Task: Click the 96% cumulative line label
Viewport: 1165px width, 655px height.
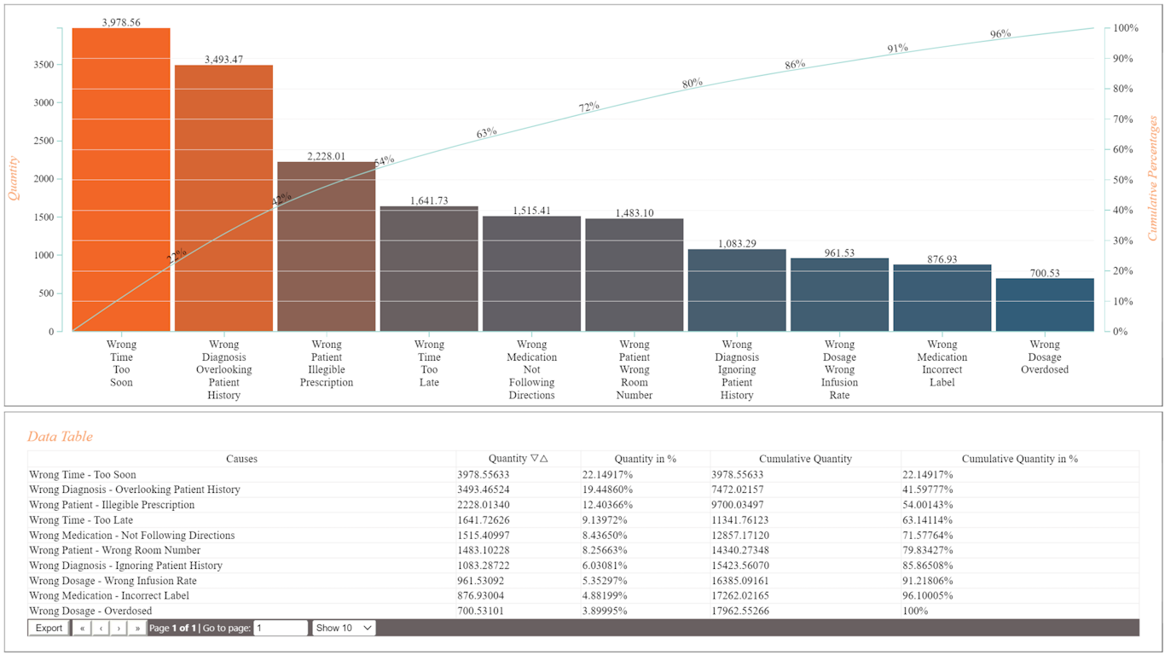Action: tap(1000, 34)
